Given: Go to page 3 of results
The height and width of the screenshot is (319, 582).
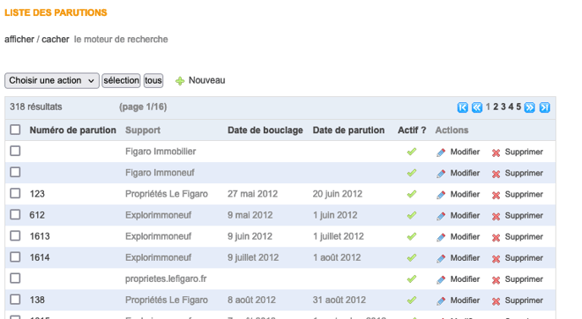Looking at the screenshot, I should coord(503,106).
